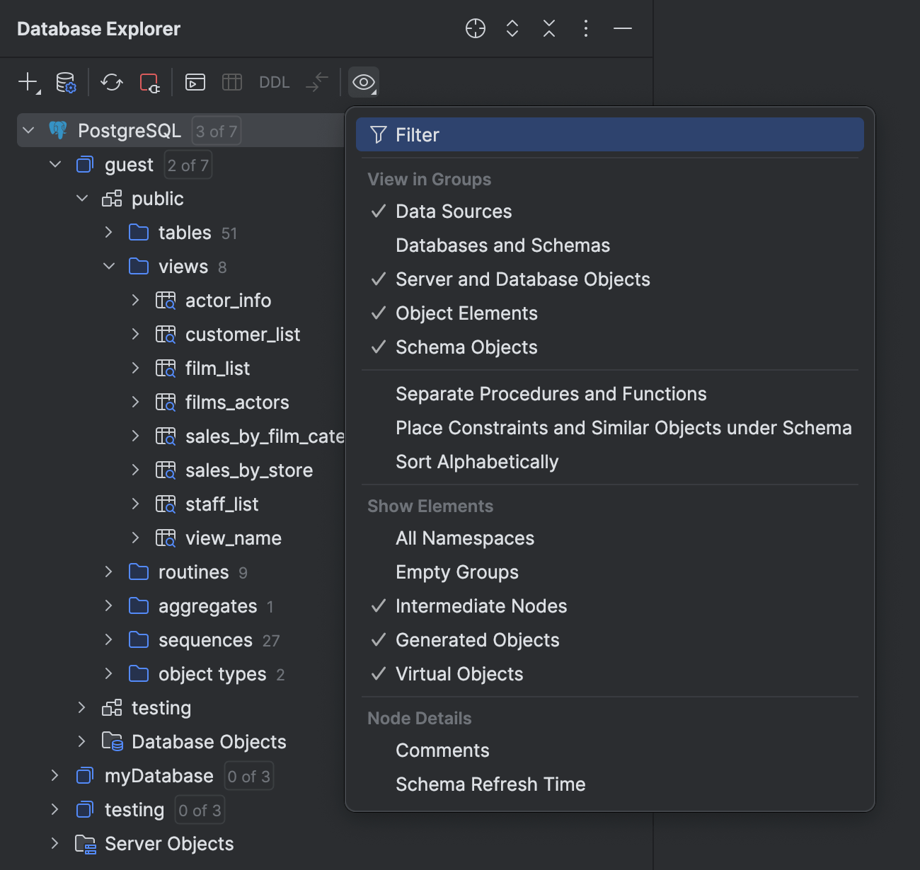
Task: Open the more options kebab menu
Action: [x=585, y=29]
